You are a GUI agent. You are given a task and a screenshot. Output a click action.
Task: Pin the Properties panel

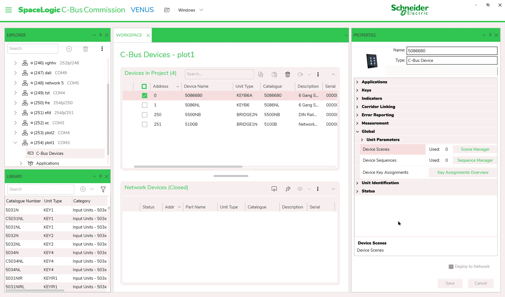490,35
